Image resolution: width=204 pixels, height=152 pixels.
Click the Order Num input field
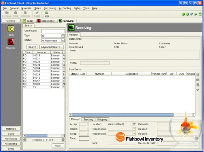click(53, 31)
